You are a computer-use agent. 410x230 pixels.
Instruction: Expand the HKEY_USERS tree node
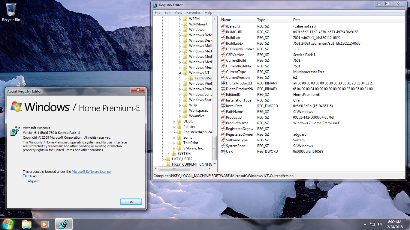click(163, 159)
